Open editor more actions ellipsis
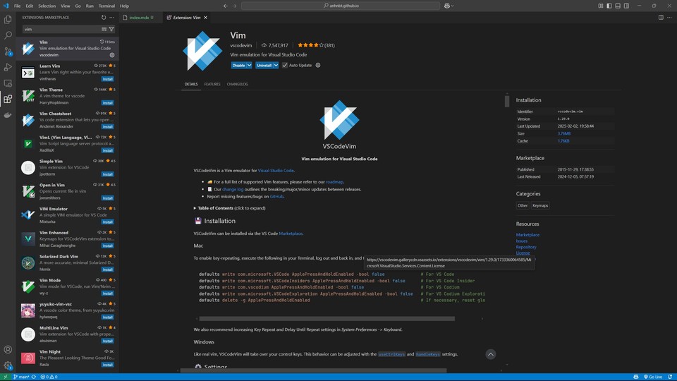The height and width of the screenshot is (381, 677). coord(669,18)
